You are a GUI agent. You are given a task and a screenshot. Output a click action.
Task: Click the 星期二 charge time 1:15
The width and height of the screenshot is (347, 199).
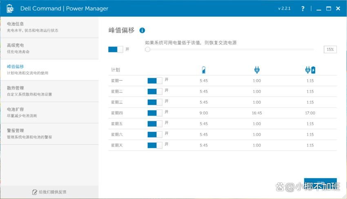click(310, 91)
